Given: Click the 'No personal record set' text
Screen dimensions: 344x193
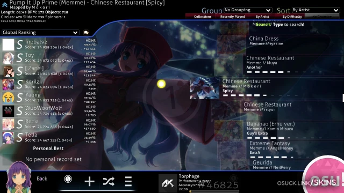Looking at the screenshot, I should pyautogui.click(x=53, y=159).
